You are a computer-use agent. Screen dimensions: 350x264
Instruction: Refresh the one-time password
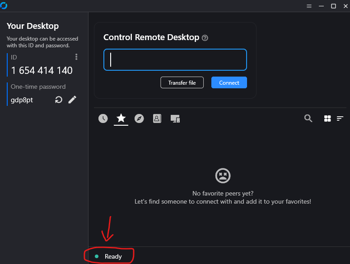click(58, 100)
